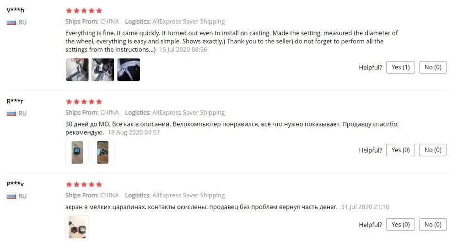
Task: Vote No (0) on P***v's review
Action: click(x=433, y=225)
